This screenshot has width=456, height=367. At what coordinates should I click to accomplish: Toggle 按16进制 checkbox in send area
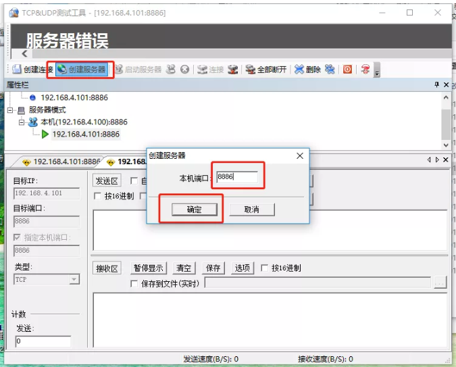click(x=98, y=196)
